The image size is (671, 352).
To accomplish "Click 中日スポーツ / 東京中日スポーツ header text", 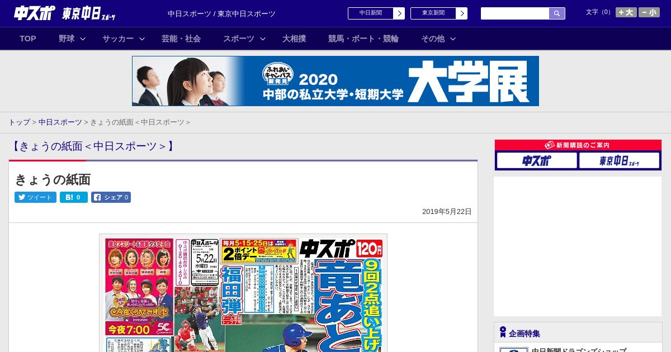I will 221,14.
